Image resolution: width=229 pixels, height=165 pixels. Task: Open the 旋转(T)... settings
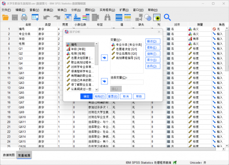153,54
